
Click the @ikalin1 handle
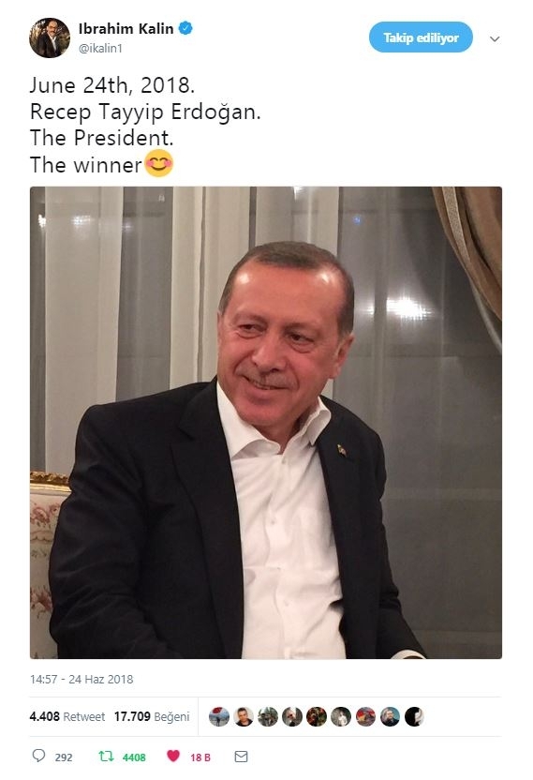coord(100,48)
